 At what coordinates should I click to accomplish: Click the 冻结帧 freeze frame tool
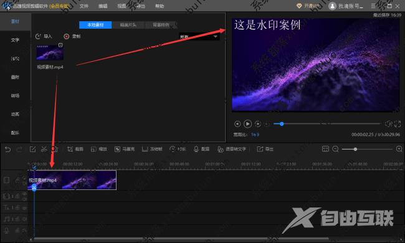point(152,149)
